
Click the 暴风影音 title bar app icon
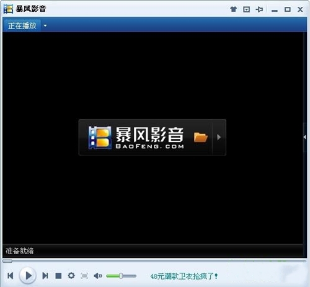point(8,9)
